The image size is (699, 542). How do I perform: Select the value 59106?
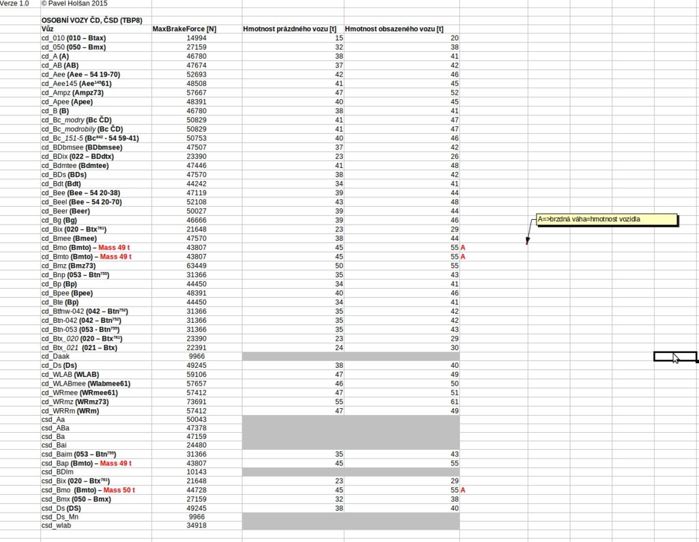pos(197,374)
